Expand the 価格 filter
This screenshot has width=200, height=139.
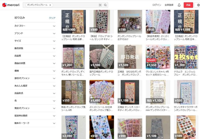[35, 71]
